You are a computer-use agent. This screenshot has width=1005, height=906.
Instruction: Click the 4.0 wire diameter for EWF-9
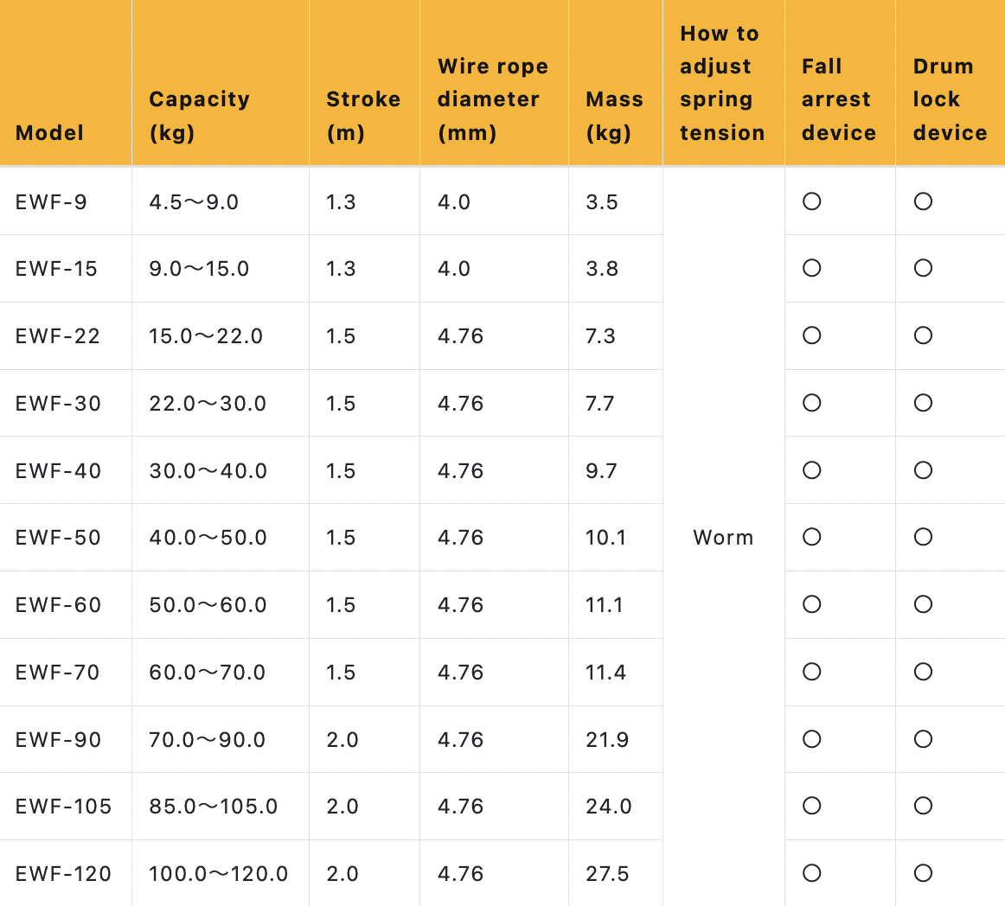454,202
